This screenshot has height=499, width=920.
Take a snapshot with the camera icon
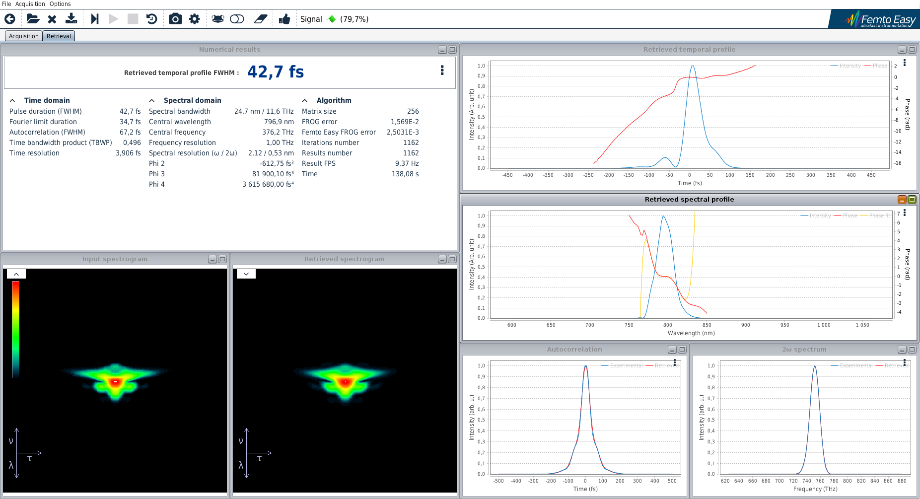[175, 19]
